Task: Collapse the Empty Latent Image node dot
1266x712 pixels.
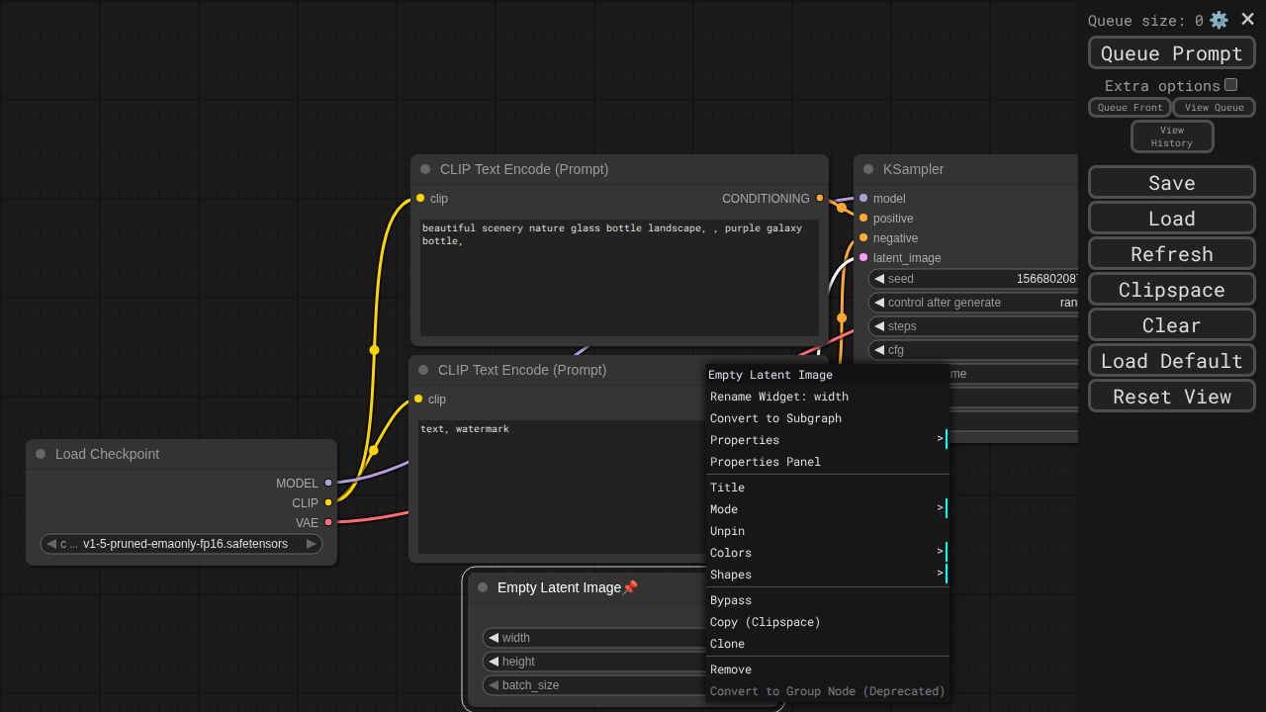Action: [483, 587]
